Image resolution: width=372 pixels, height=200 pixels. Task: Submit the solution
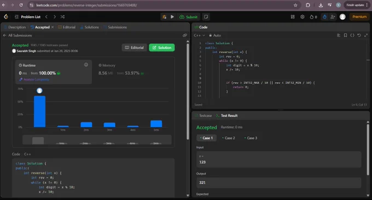tap(189, 17)
